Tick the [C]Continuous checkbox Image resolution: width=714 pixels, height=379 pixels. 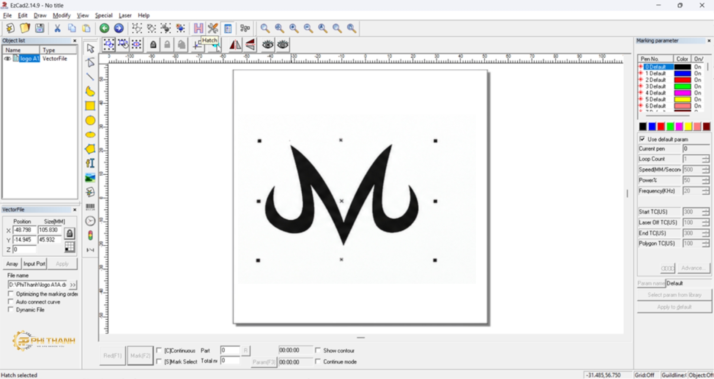click(x=159, y=350)
